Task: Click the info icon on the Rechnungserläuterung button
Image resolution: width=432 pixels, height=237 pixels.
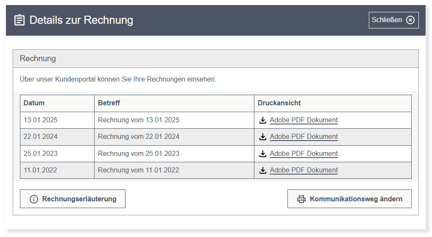Action: pos(33,199)
